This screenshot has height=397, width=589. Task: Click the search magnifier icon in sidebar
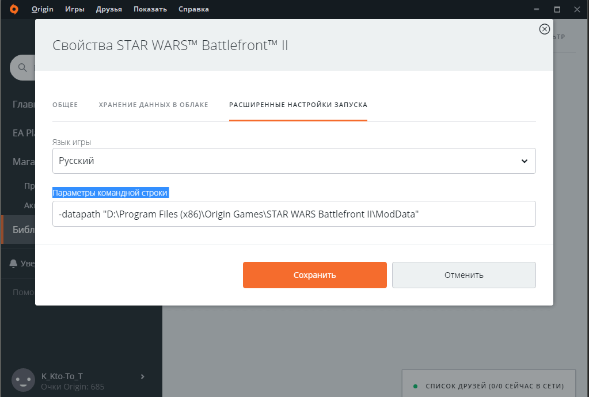[22, 68]
